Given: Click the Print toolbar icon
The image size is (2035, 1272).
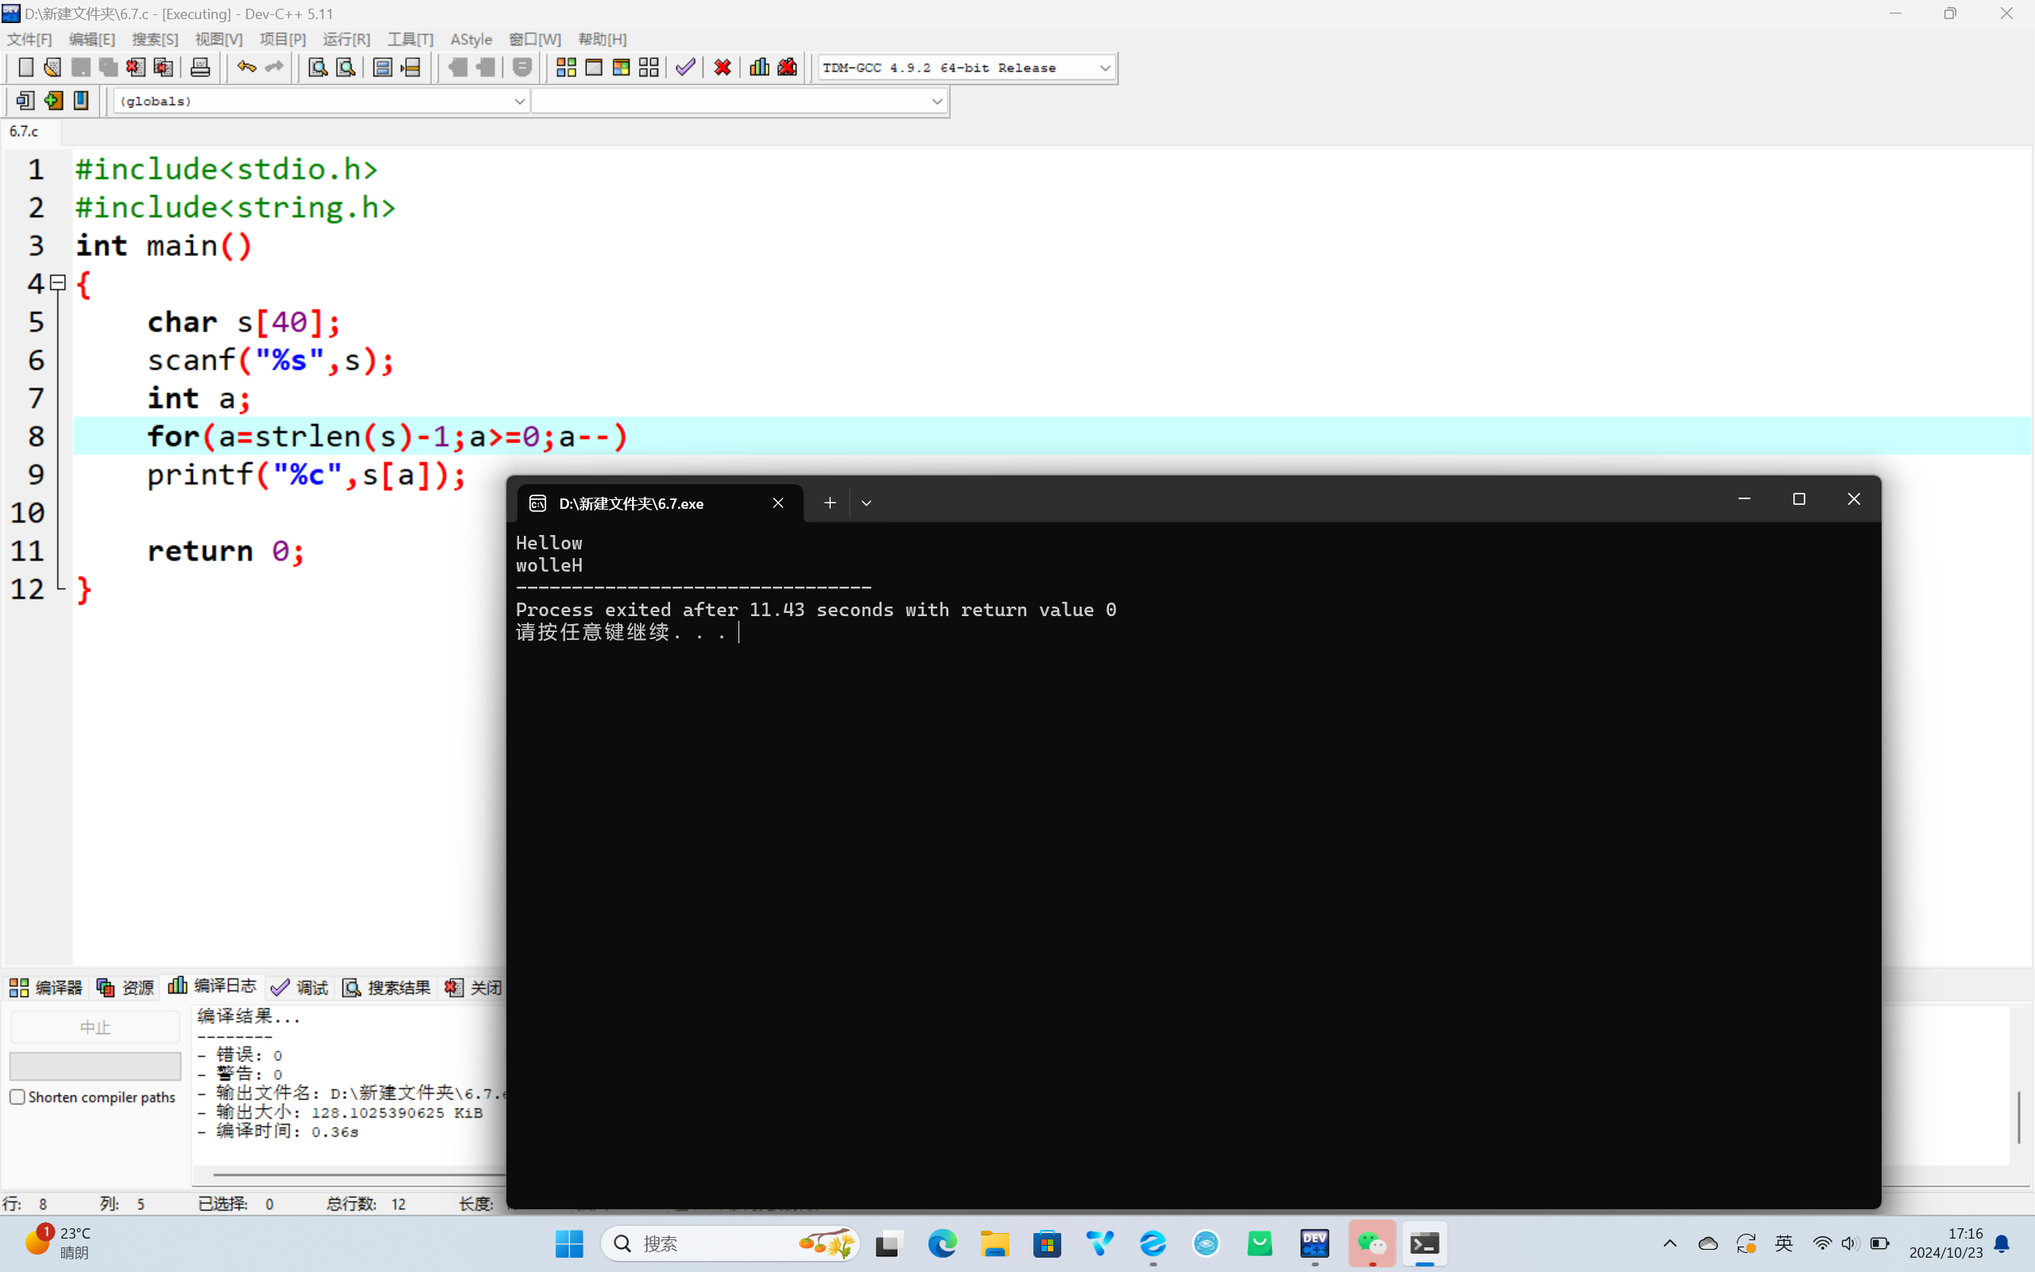Looking at the screenshot, I should click(200, 68).
